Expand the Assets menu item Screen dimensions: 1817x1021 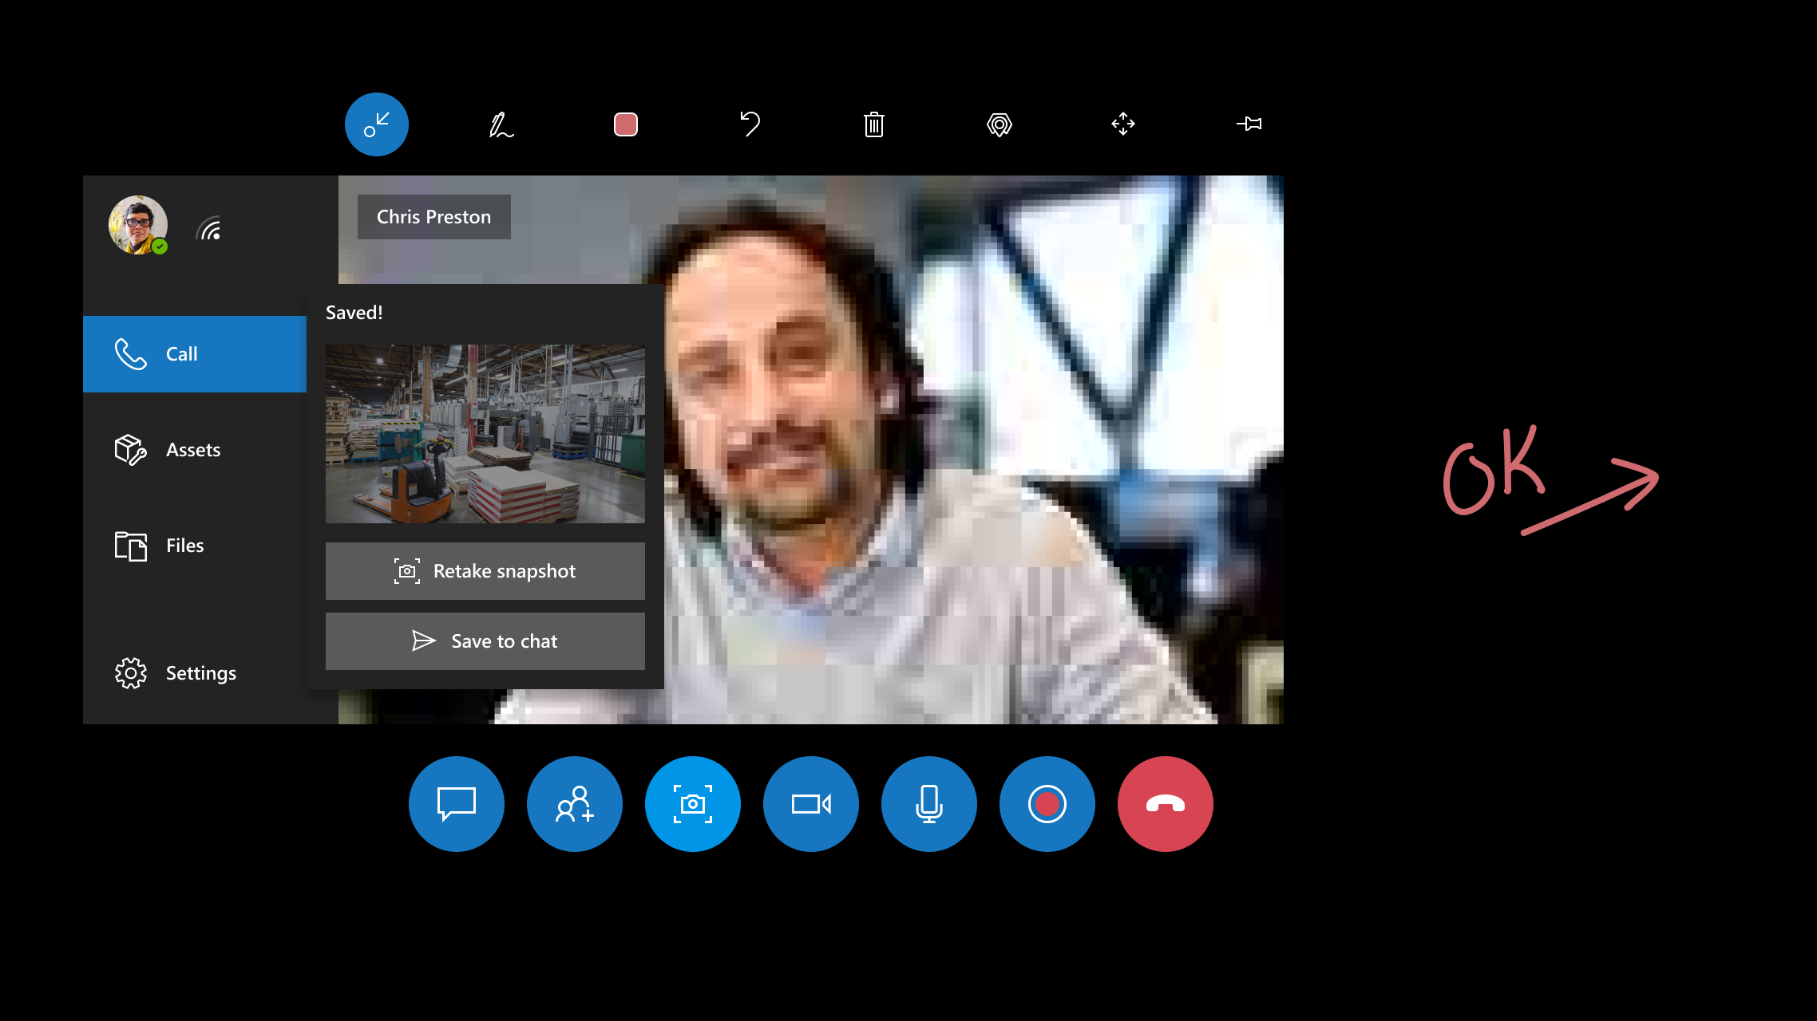(x=192, y=449)
